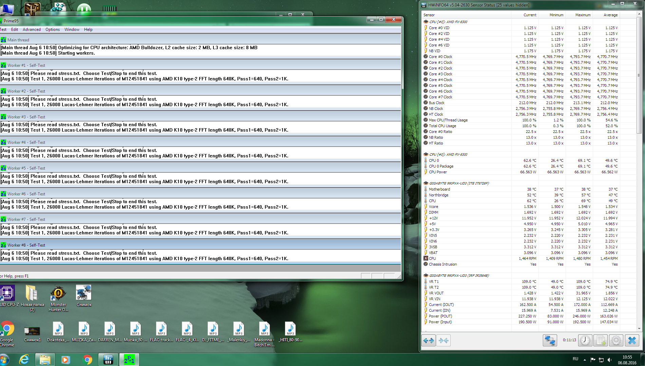The image size is (645, 366).
Task: Click the blue X close-sensors button in HWiNFO toolbar
Action: (x=632, y=340)
